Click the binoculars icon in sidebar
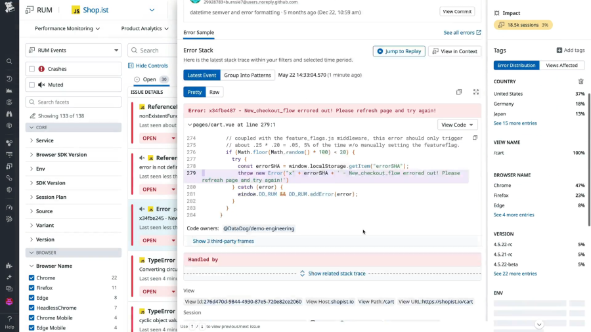Image resolution: width=591 pixels, height=332 pixels. (x=9, y=114)
